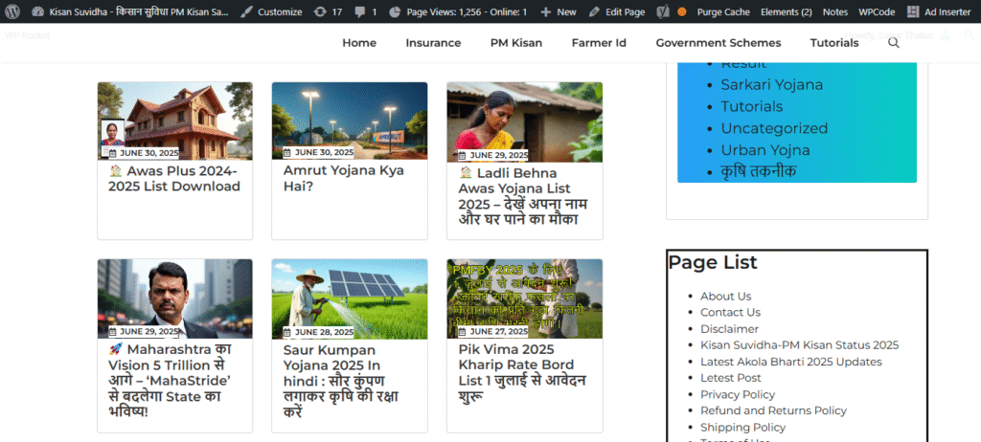Open Notes in admin bar

click(x=835, y=11)
